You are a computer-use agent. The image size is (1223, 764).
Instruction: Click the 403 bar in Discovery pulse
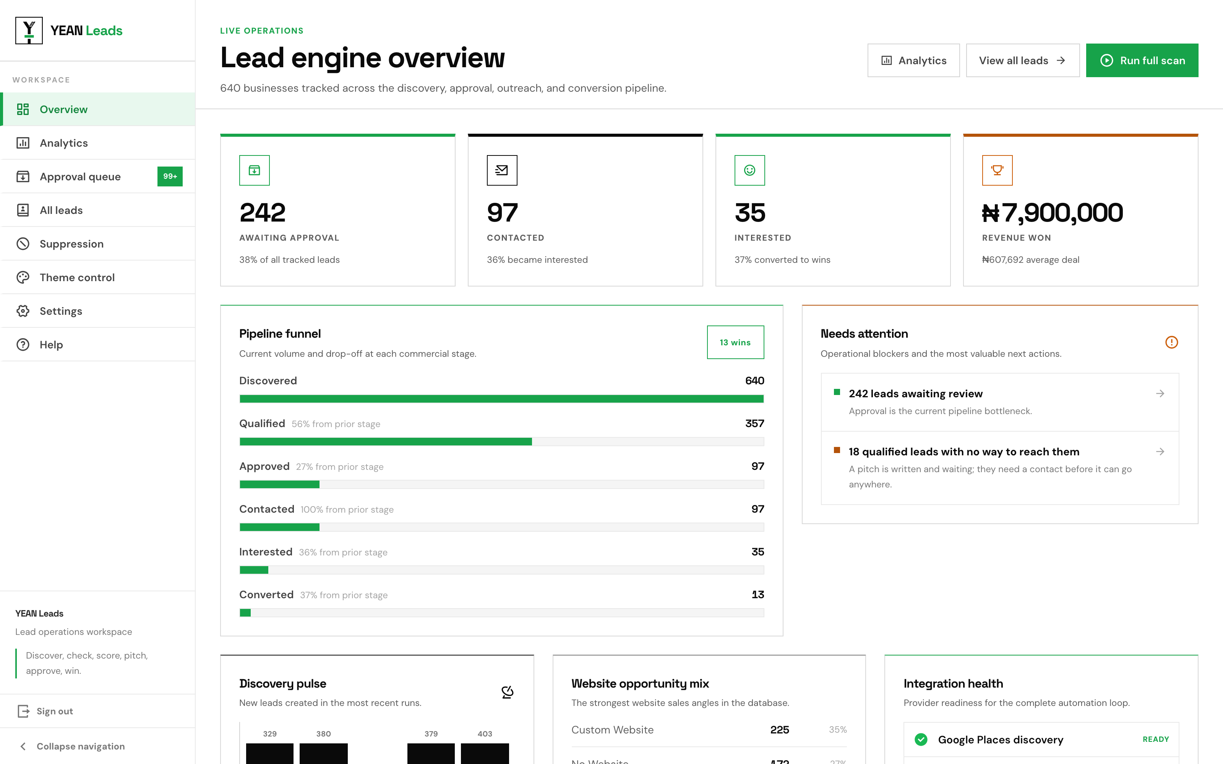[485, 753]
